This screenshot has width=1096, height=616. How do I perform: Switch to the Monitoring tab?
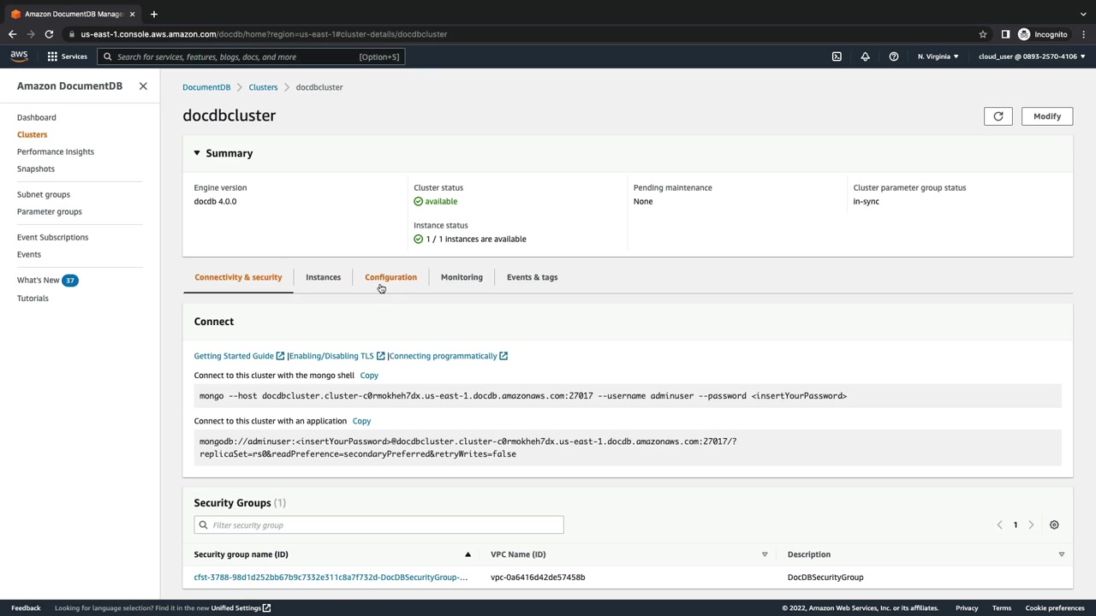[462, 277]
